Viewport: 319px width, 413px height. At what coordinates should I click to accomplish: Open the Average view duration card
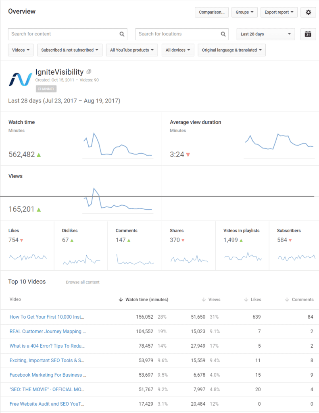coord(240,139)
